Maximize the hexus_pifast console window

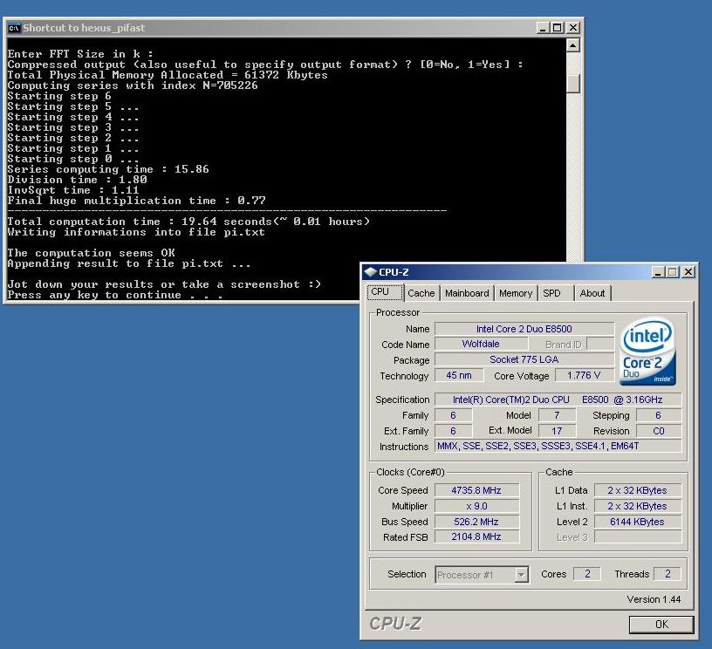click(558, 28)
